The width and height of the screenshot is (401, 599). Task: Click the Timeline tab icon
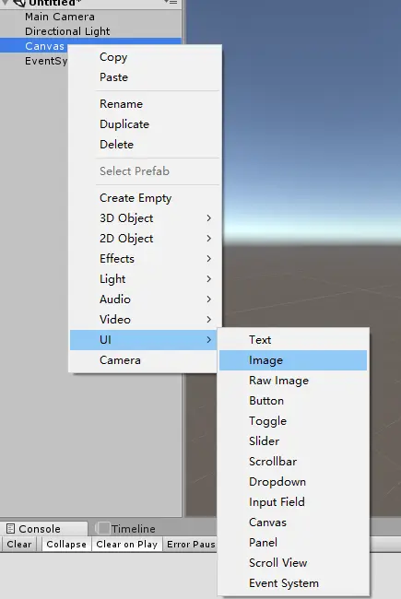(102, 529)
